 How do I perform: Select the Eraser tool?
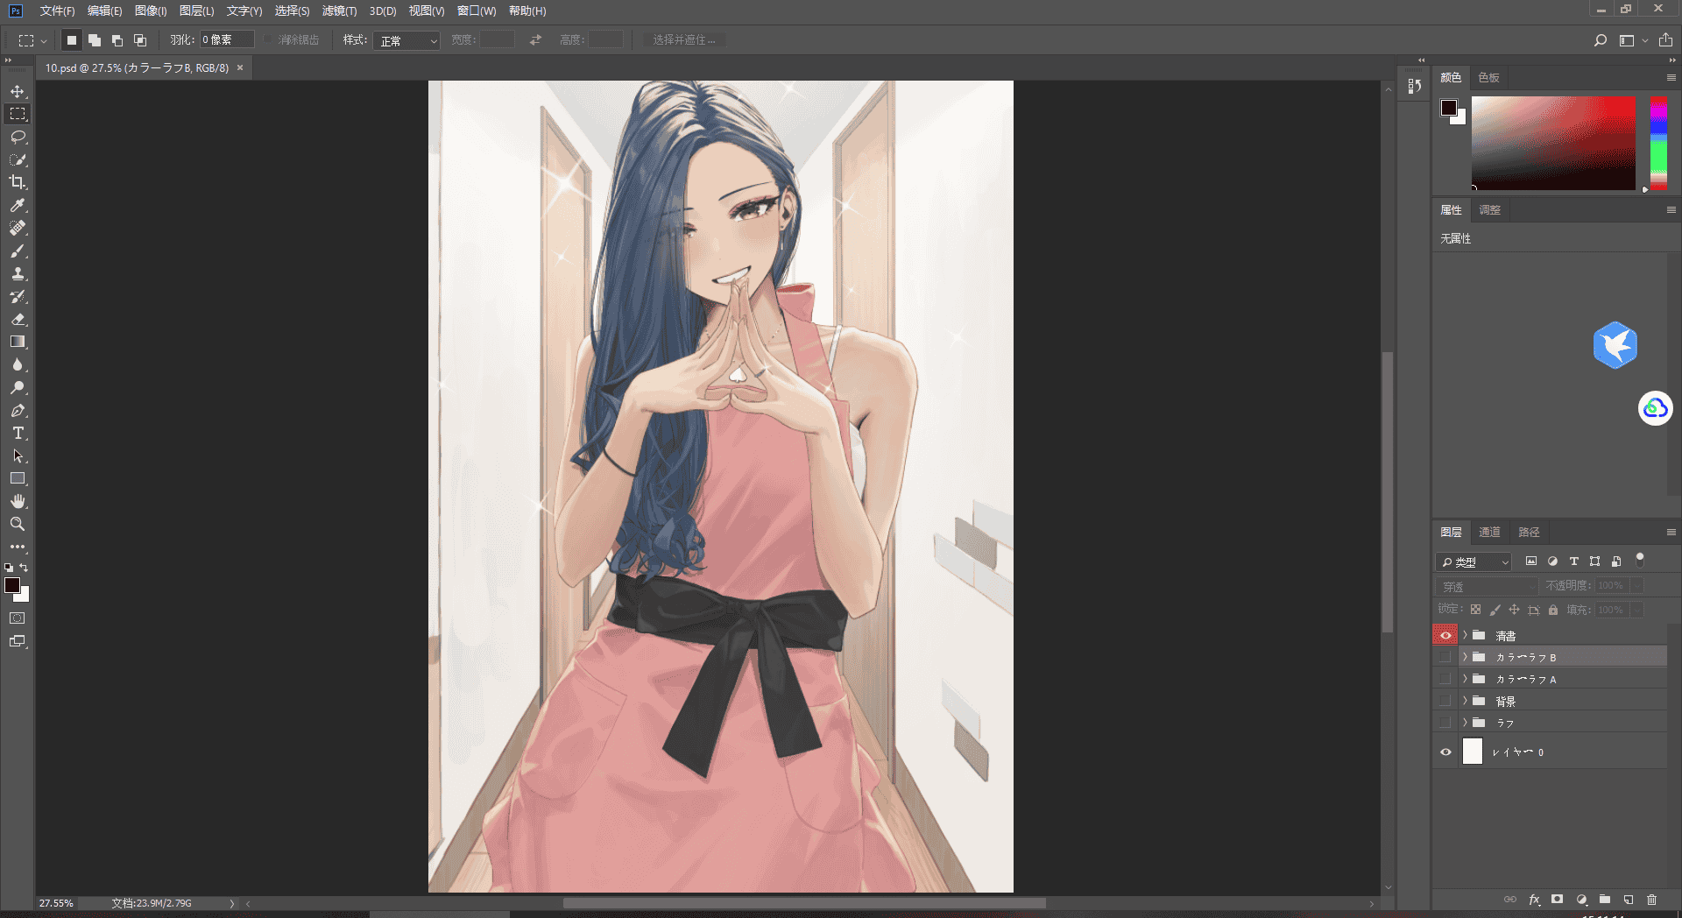click(18, 319)
